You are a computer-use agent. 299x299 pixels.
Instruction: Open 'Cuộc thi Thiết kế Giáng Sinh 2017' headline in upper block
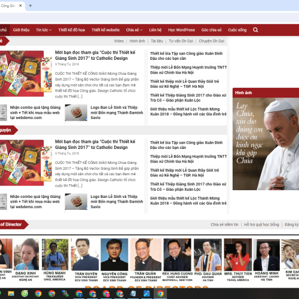(95, 55)
